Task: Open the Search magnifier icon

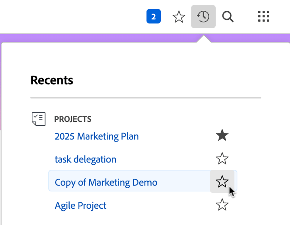Action: click(228, 17)
